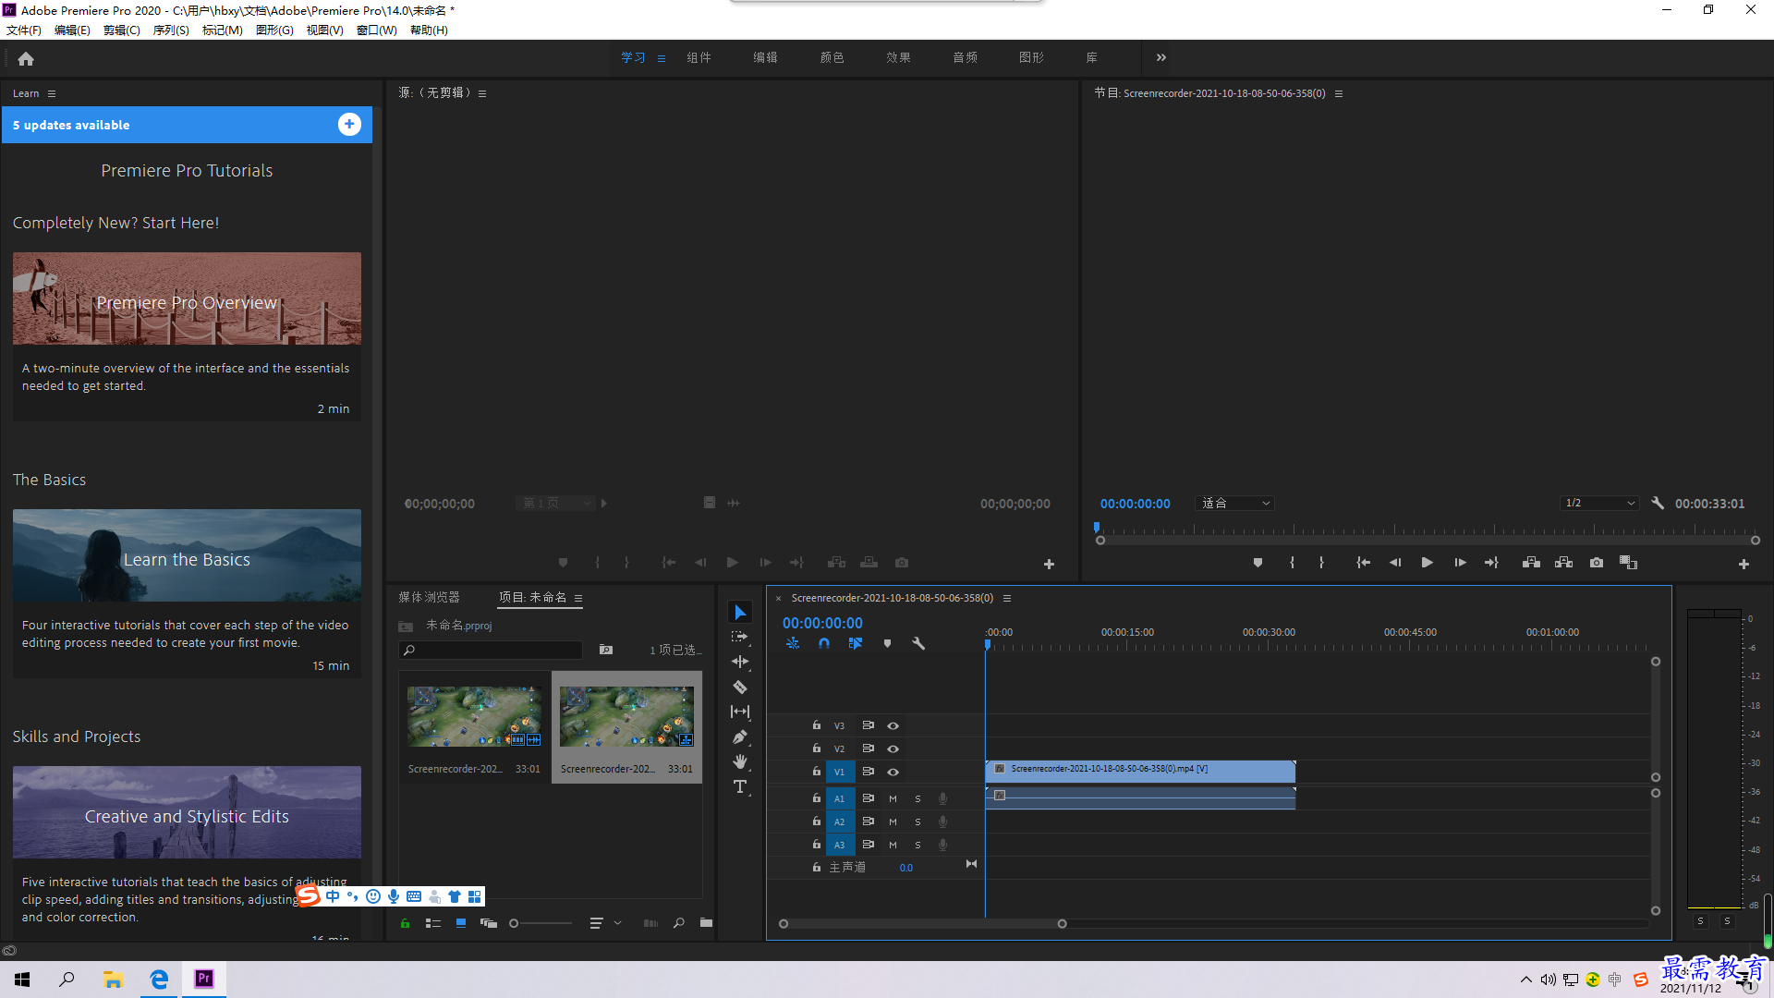
Task: Open program monitor settings wrench
Action: tap(1658, 504)
